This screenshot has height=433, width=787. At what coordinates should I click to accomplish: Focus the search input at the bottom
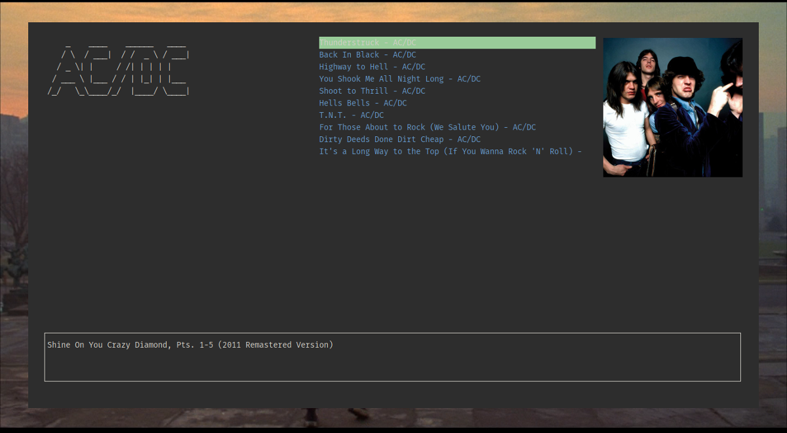(393, 357)
